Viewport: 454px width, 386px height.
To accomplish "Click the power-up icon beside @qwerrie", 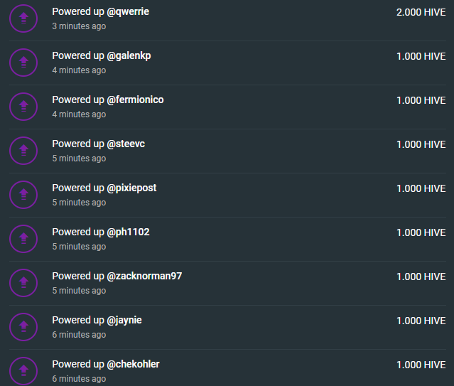I will [x=23, y=18].
